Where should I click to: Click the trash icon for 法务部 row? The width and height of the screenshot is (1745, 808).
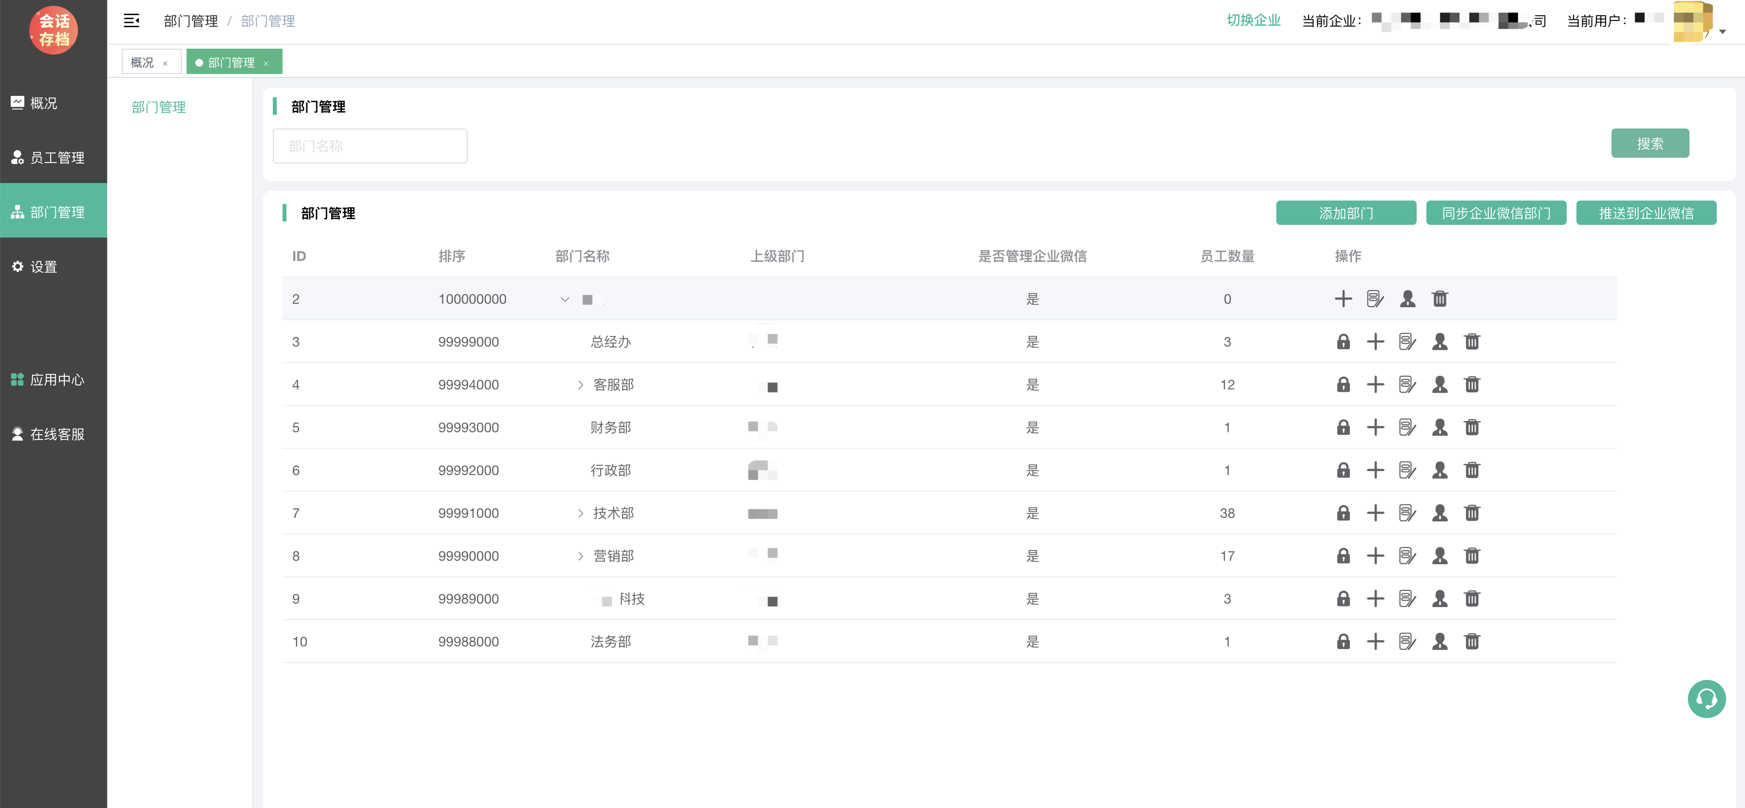(1471, 642)
